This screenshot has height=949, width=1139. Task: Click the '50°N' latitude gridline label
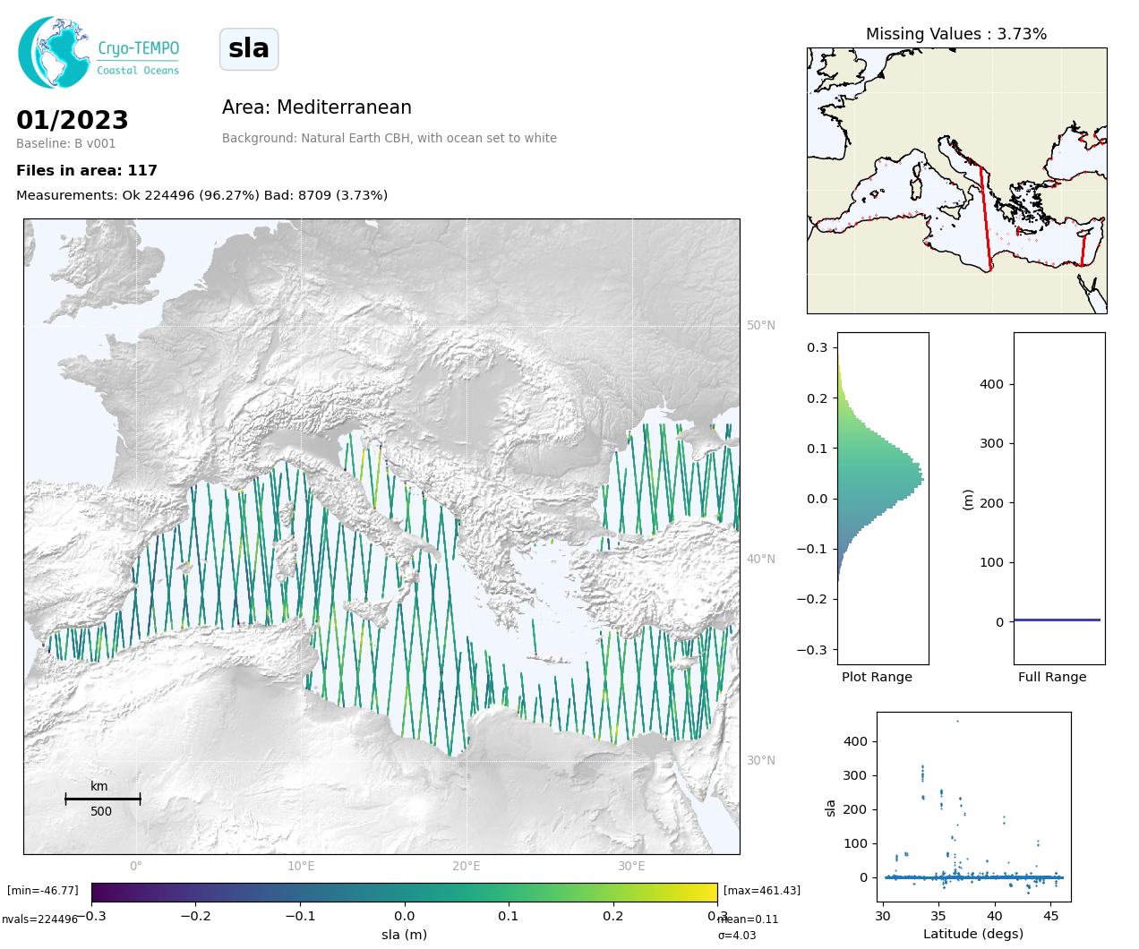coord(761,325)
